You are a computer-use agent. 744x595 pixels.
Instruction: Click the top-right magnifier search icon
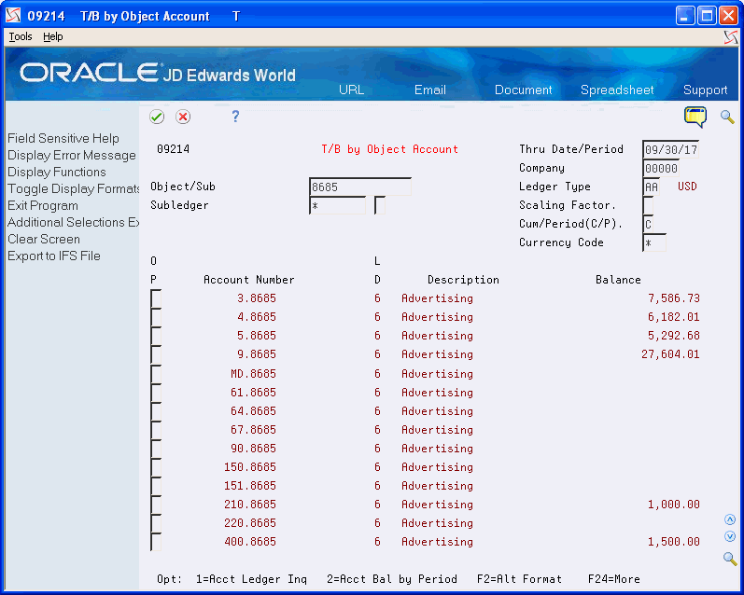(727, 117)
